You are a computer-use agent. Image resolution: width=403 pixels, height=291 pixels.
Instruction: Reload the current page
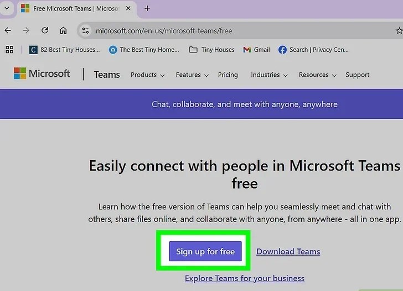[x=45, y=30]
